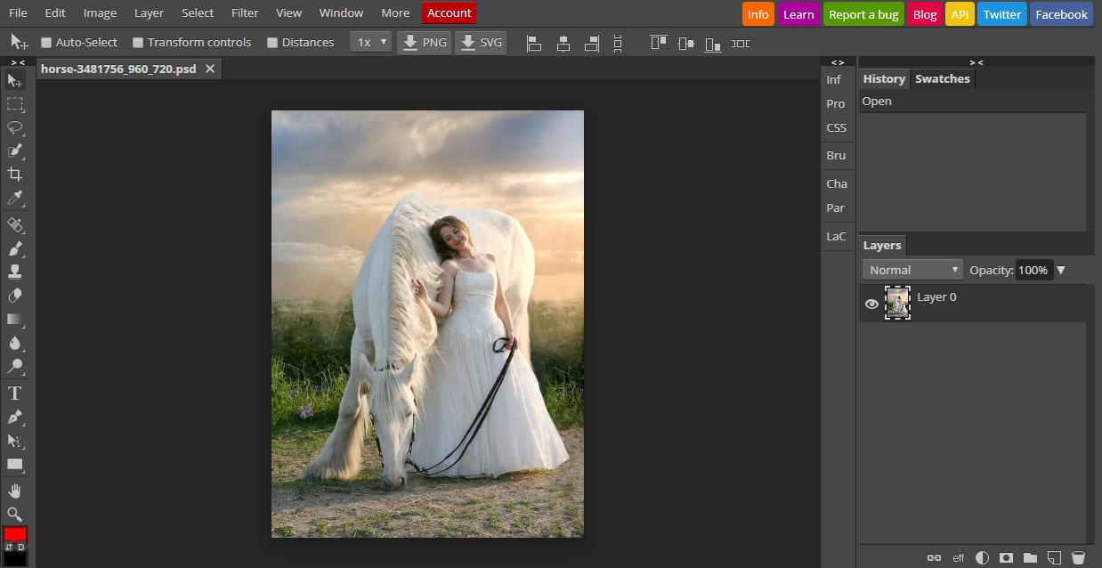Select the Blur tool
This screenshot has width=1102, height=568.
coord(15,343)
